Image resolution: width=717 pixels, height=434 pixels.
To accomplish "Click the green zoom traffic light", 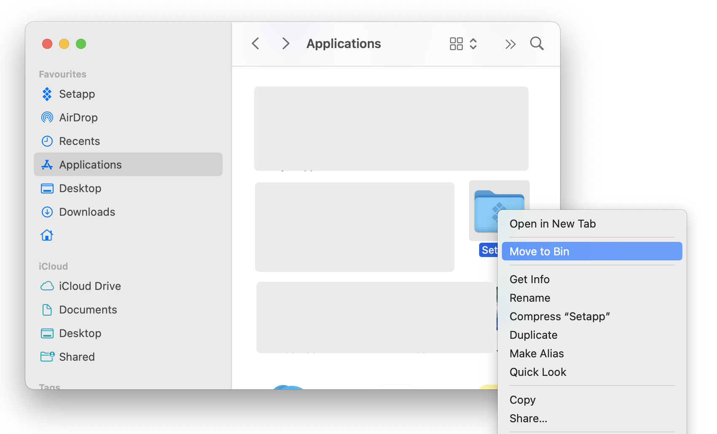I will pos(81,43).
